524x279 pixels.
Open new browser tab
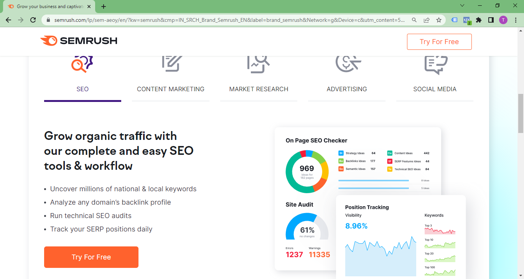pos(104,7)
